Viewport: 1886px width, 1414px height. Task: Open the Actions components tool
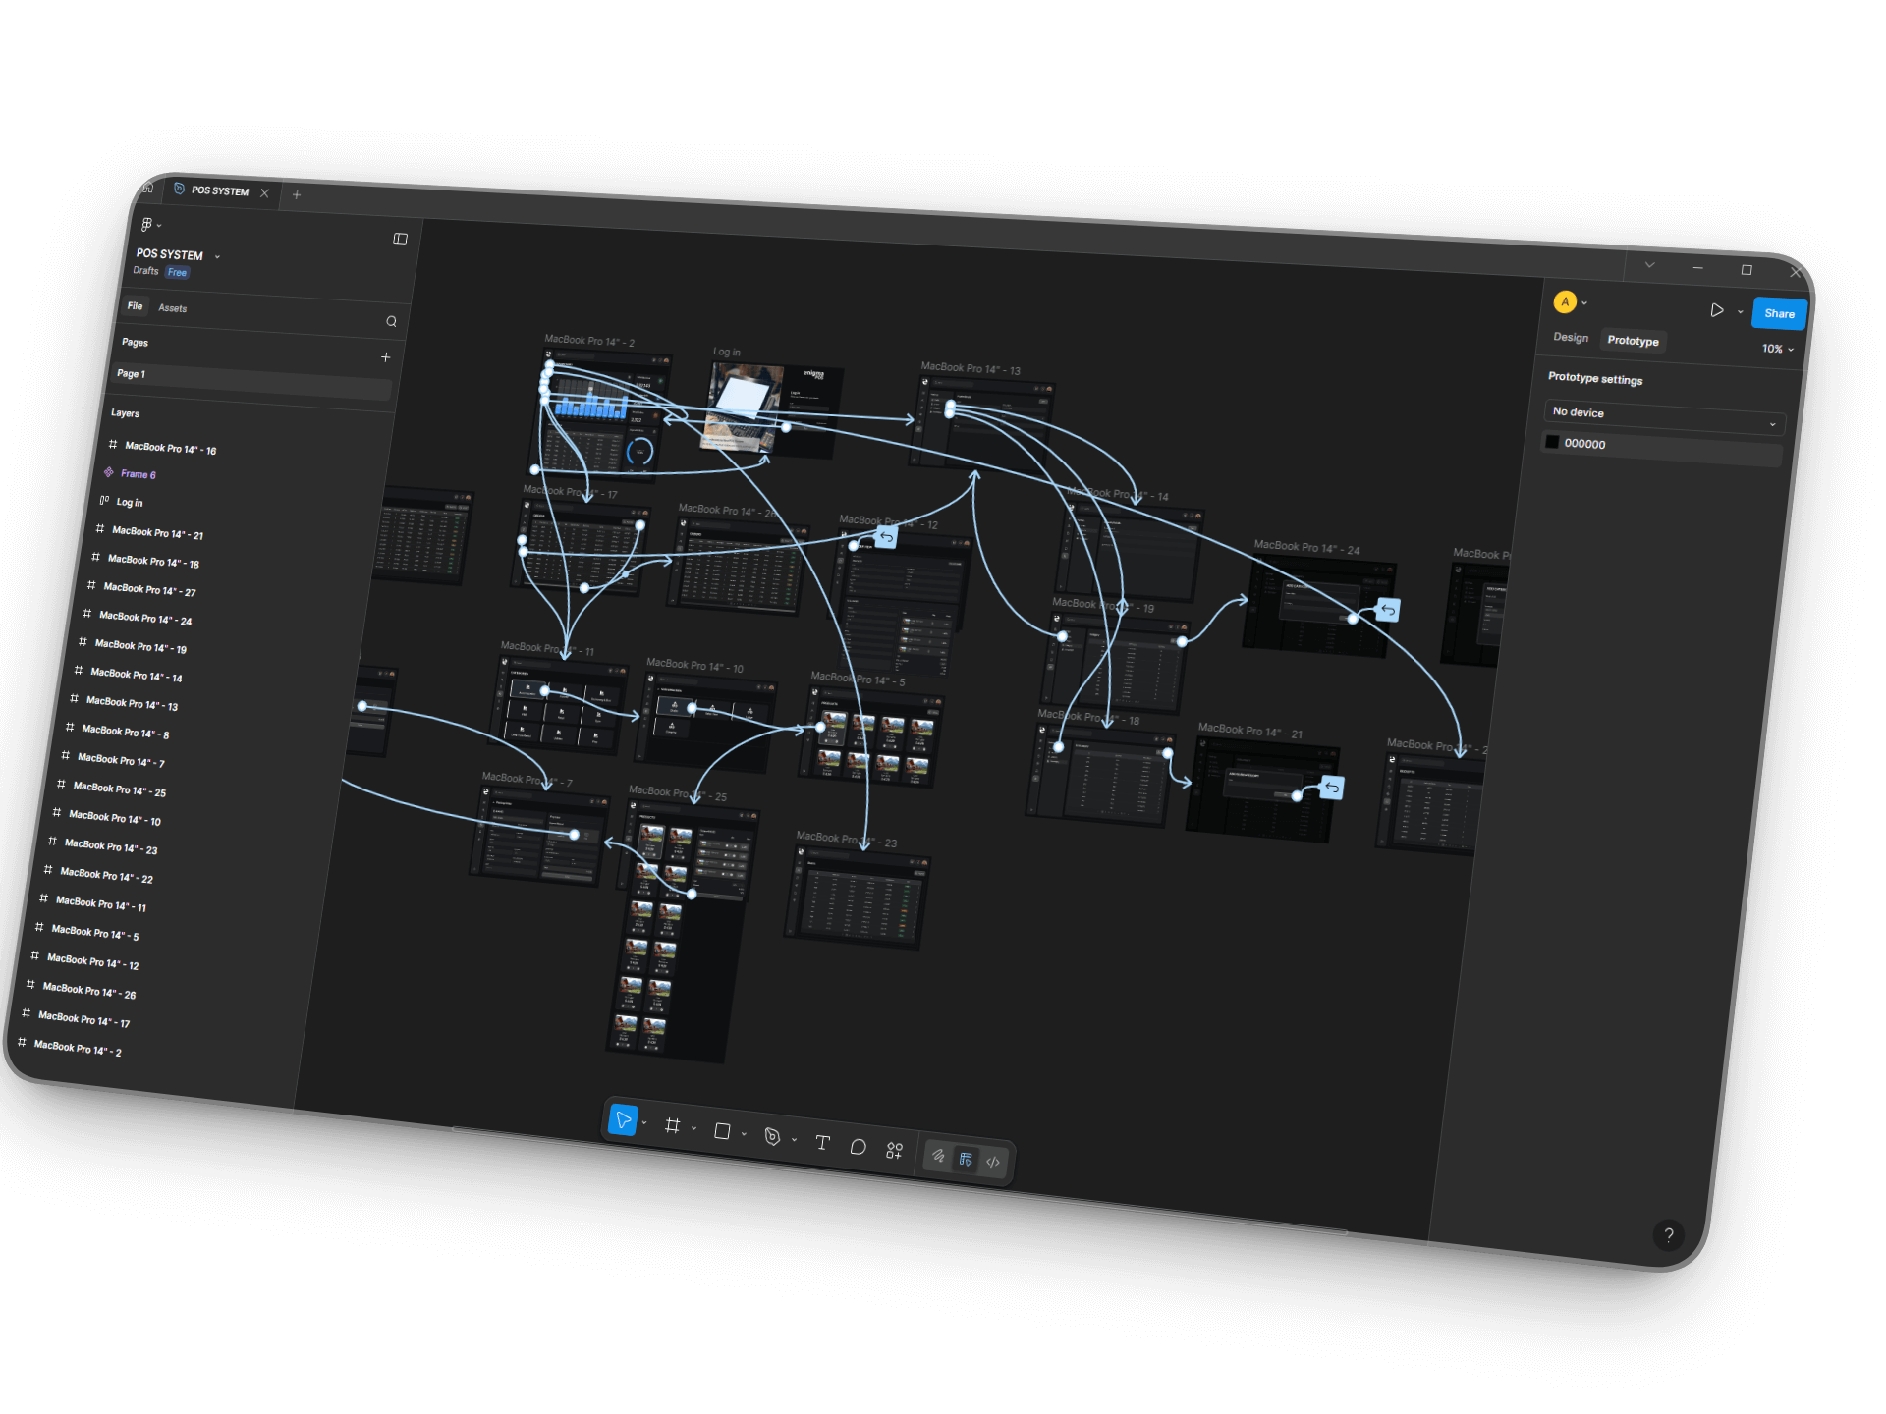pyautogui.click(x=894, y=1151)
